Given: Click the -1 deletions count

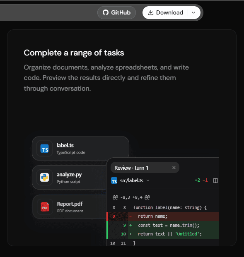Looking at the screenshot, I should (x=205, y=180).
